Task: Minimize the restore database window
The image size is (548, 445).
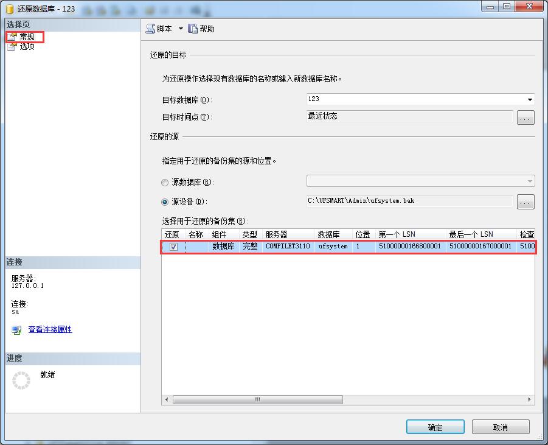Action: (490, 7)
